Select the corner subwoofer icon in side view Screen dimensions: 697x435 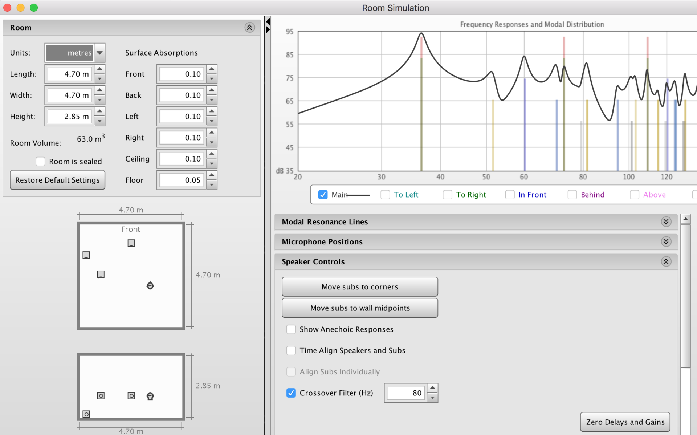(x=86, y=414)
